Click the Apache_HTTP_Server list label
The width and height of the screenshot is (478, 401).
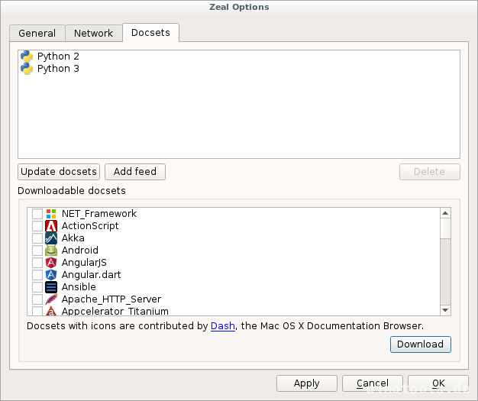coord(111,299)
